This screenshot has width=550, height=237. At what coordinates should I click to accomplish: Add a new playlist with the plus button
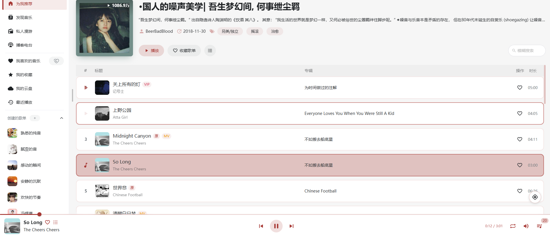(x=35, y=118)
